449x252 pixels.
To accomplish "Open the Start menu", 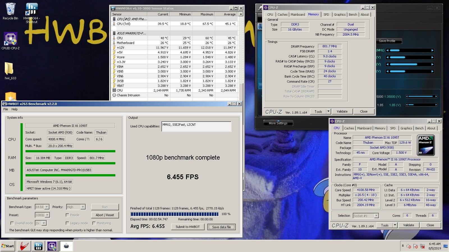I will [x=8, y=246].
